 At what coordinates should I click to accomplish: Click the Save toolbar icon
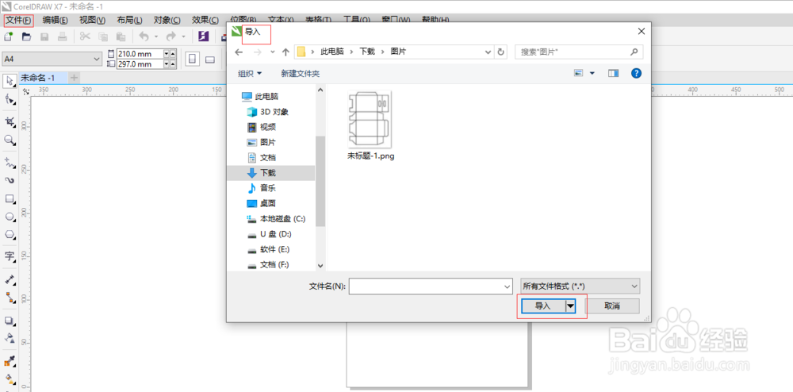(x=44, y=37)
